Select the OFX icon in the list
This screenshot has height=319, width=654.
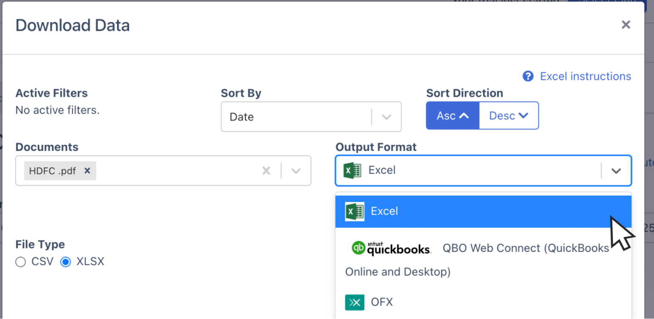[355, 302]
